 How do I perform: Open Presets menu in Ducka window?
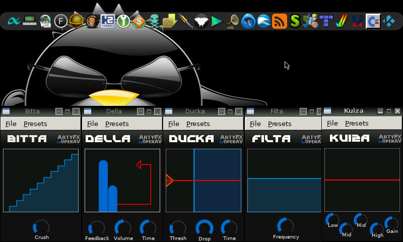(198, 124)
